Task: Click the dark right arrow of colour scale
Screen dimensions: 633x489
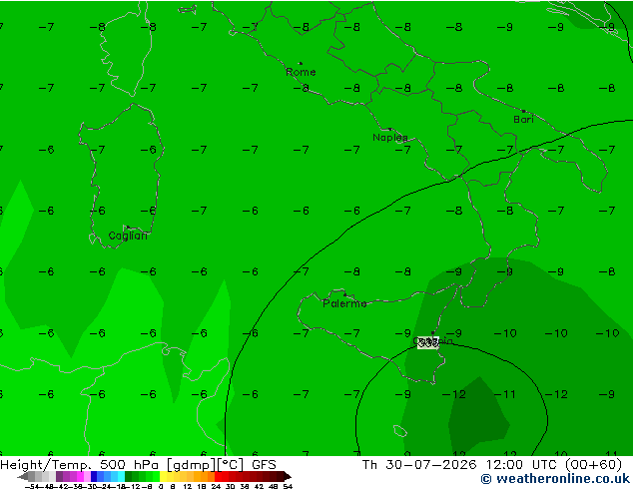Action: [288, 476]
